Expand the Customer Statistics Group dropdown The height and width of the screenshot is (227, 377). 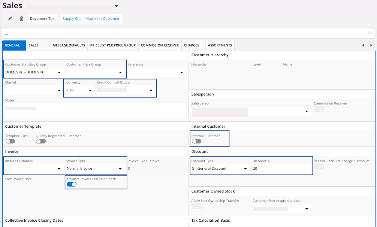point(59,72)
